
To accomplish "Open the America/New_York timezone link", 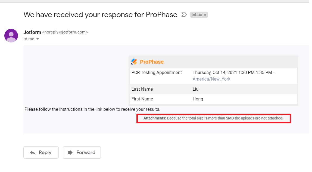I will coord(211,79).
